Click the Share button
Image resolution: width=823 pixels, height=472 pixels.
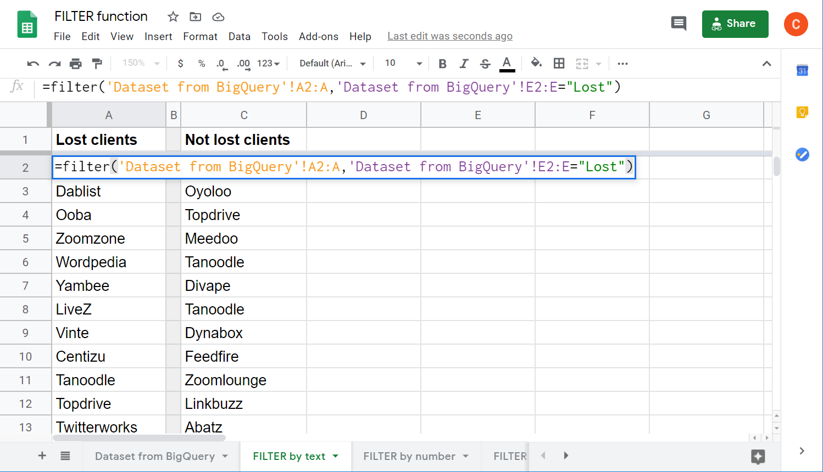point(735,24)
